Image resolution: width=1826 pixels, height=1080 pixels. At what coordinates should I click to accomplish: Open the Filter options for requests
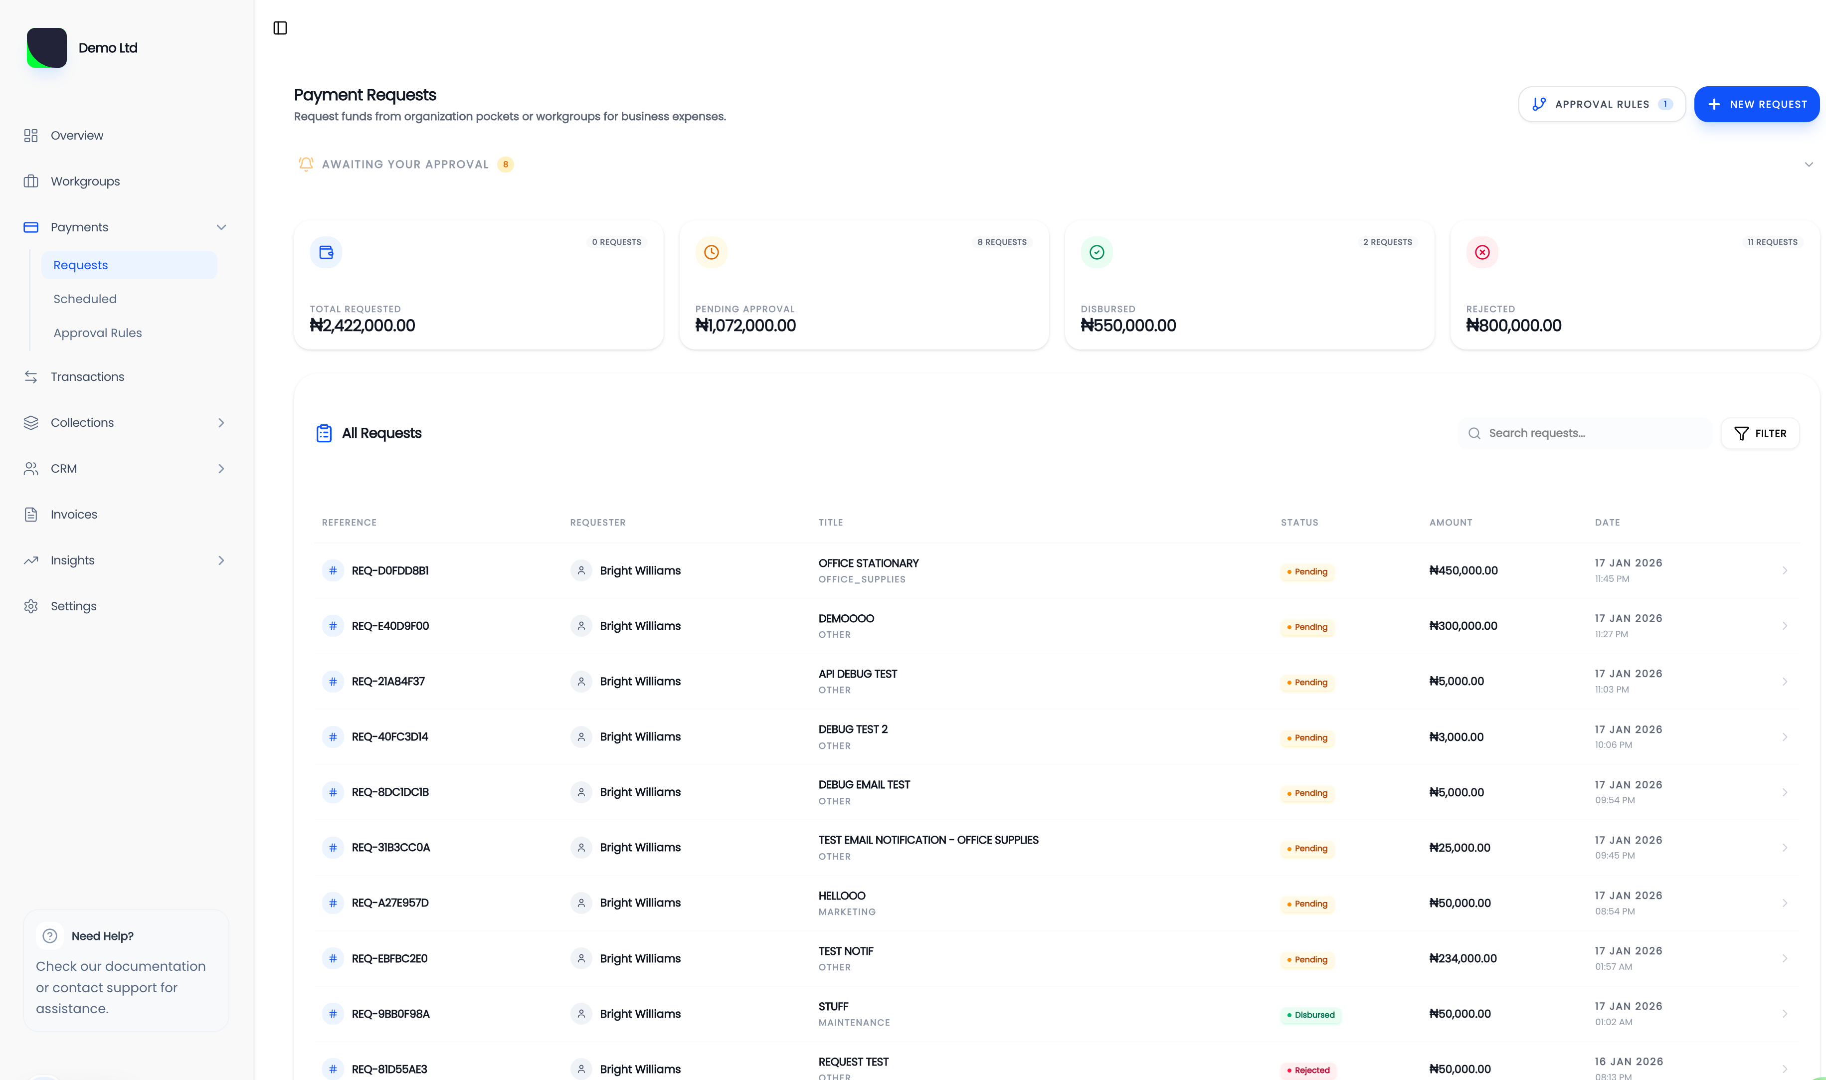click(x=1761, y=433)
